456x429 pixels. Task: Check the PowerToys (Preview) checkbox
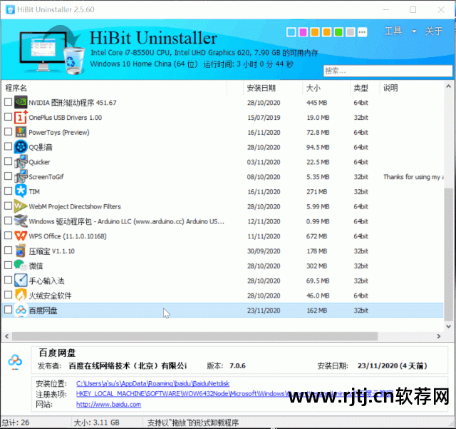(x=8, y=131)
